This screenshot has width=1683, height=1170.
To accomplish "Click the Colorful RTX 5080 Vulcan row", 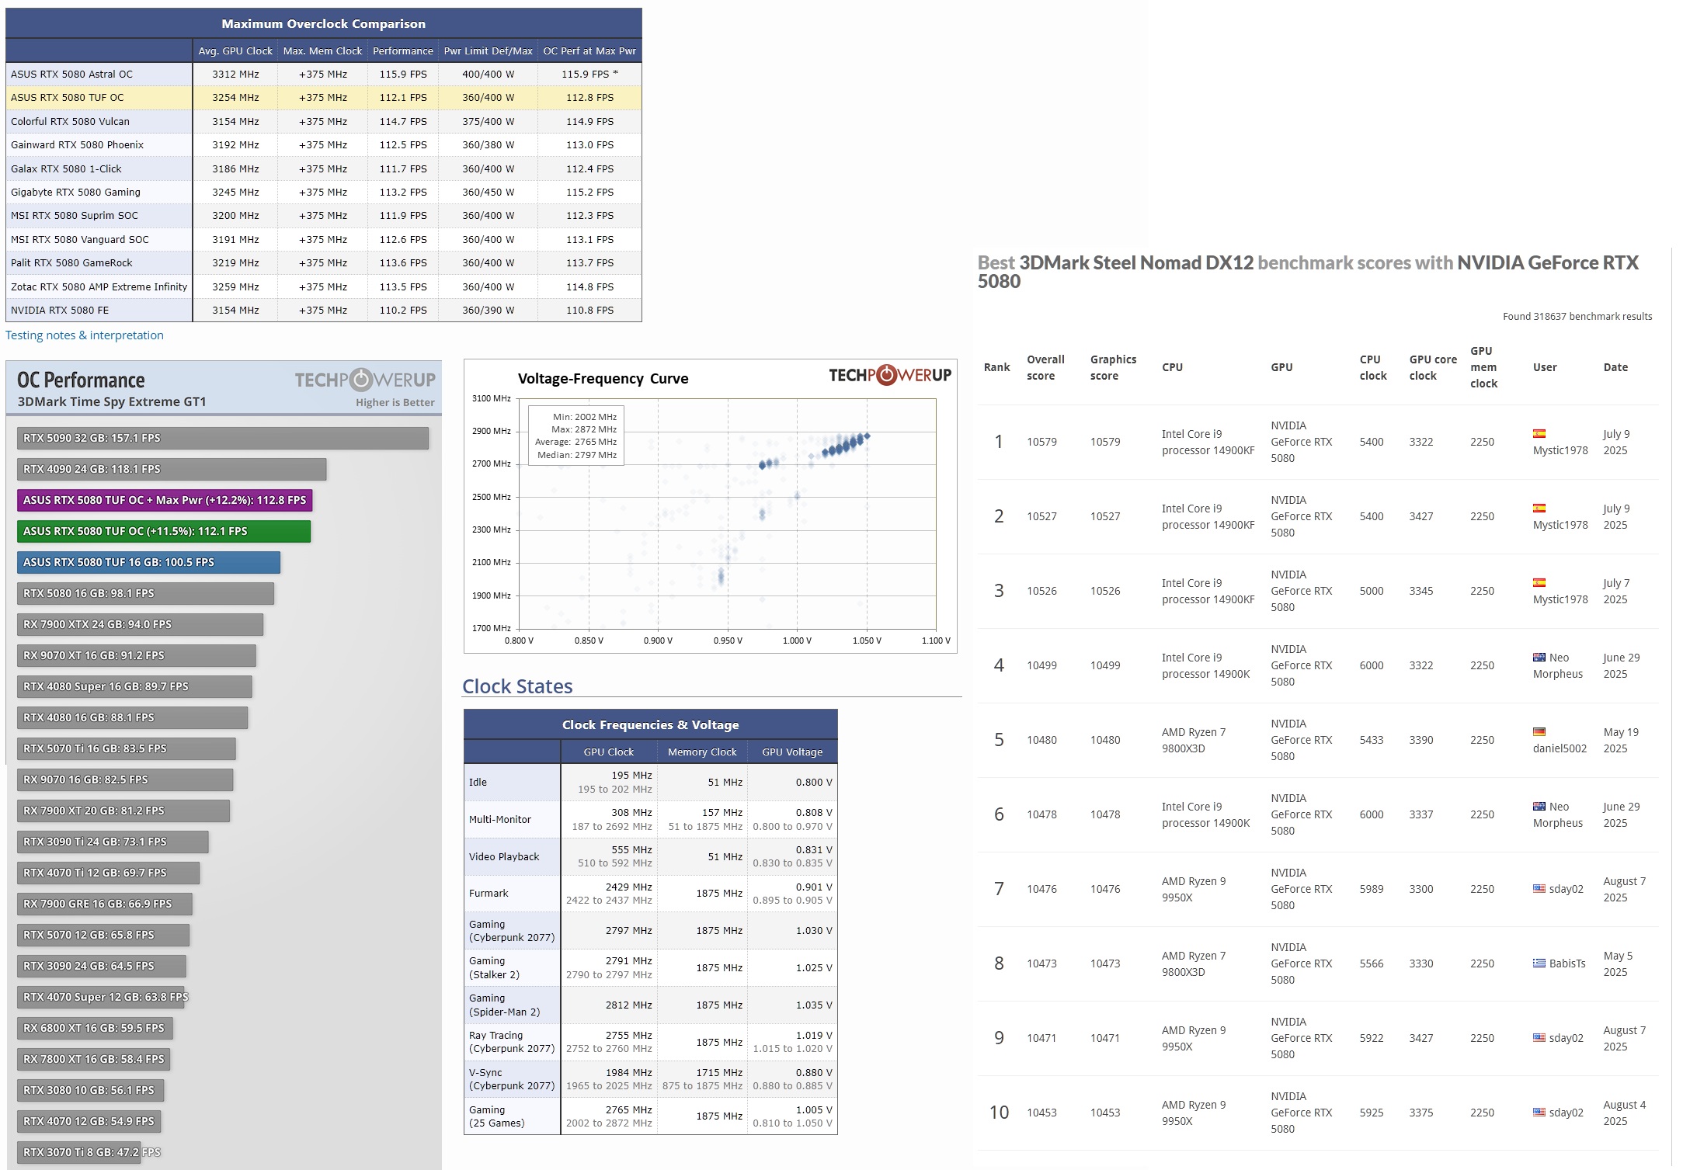I will point(324,121).
